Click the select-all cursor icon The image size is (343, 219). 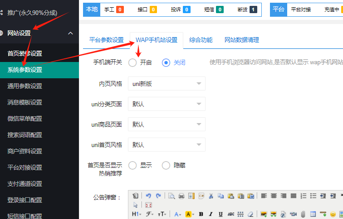click(135, 205)
